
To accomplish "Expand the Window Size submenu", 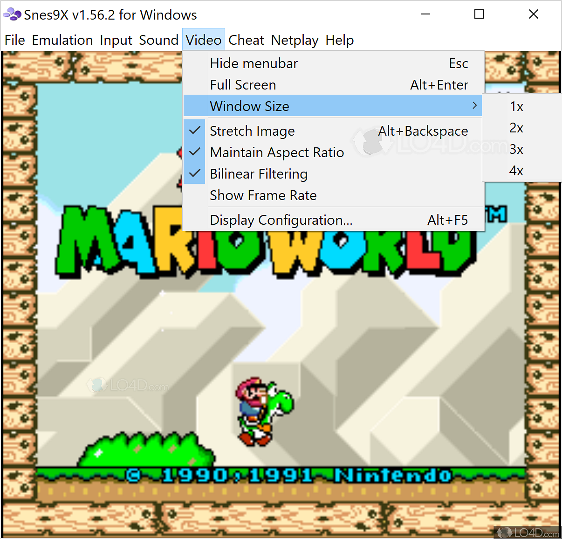I will (334, 106).
